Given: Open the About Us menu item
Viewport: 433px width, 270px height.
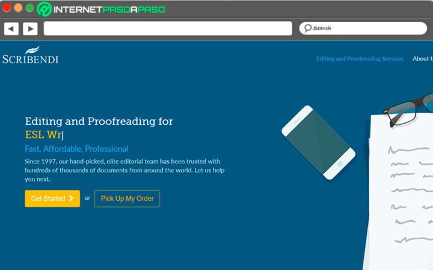Looking at the screenshot, I should coord(422,59).
